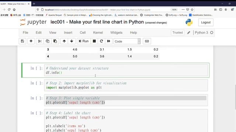Screen dimensions: 236x132
Task: Open the Kernel menu
Action: coord(98,33)
